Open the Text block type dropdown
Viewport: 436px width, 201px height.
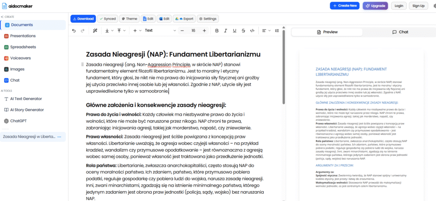pyautogui.click(x=161, y=31)
